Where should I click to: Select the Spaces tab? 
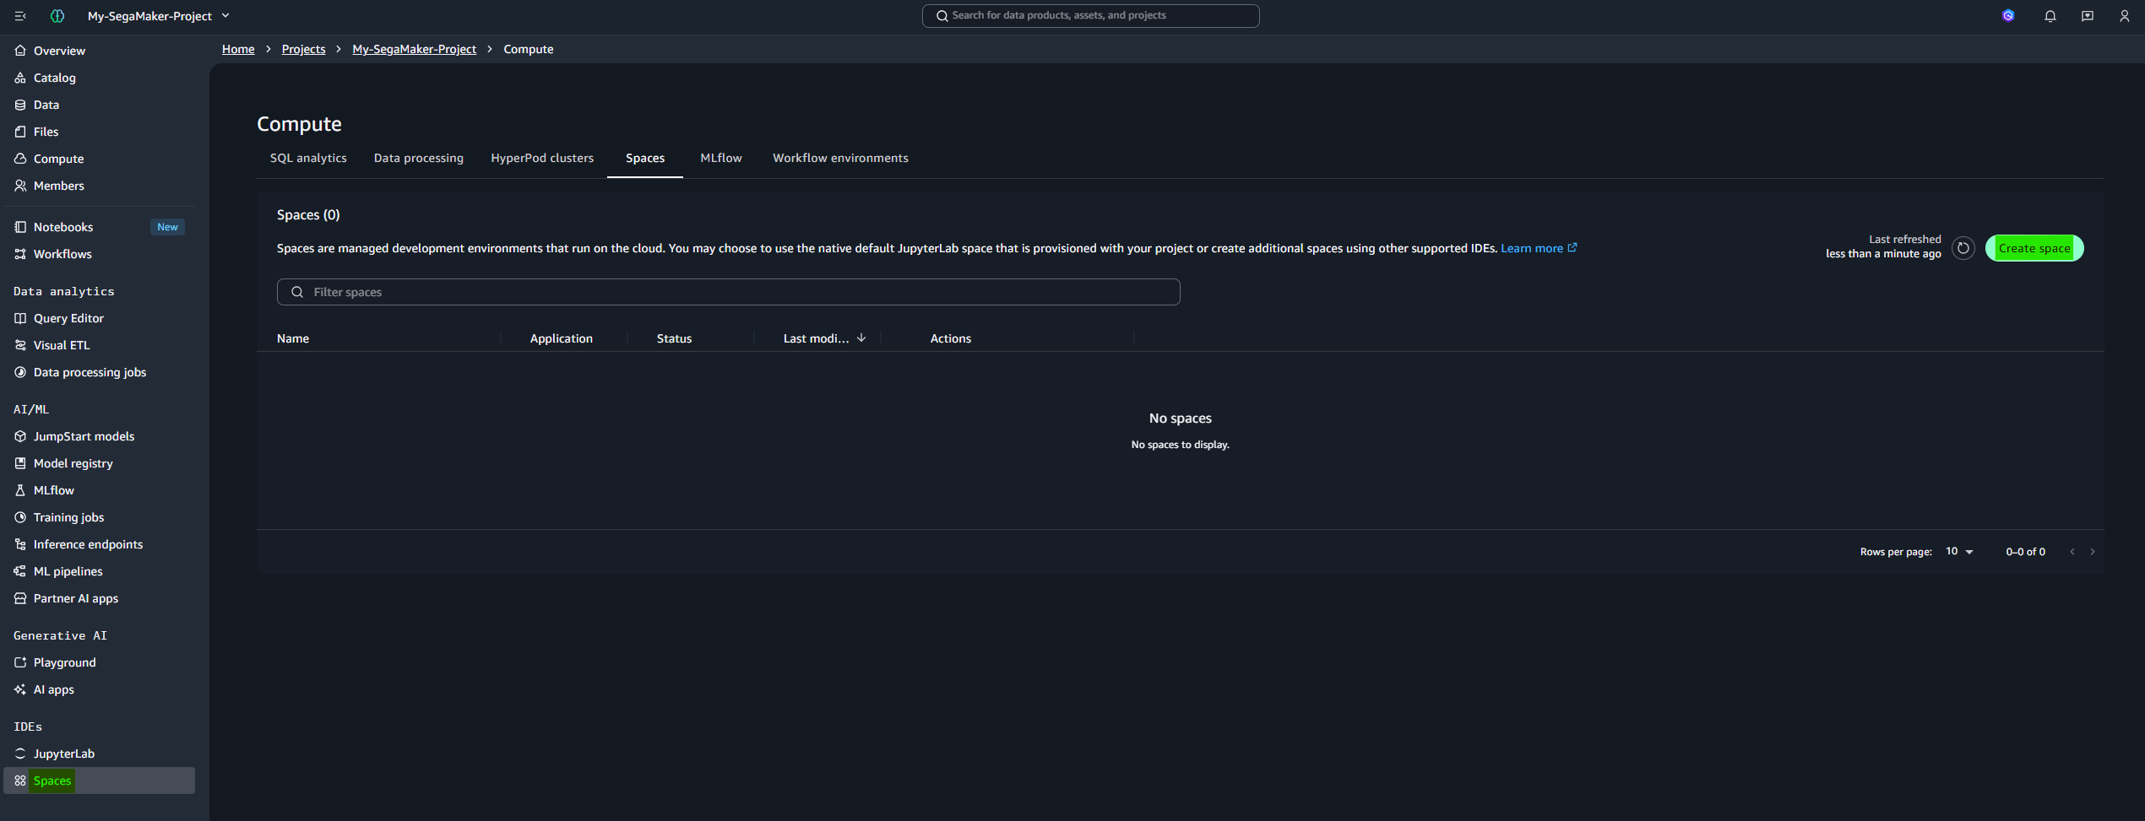coord(645,158)
